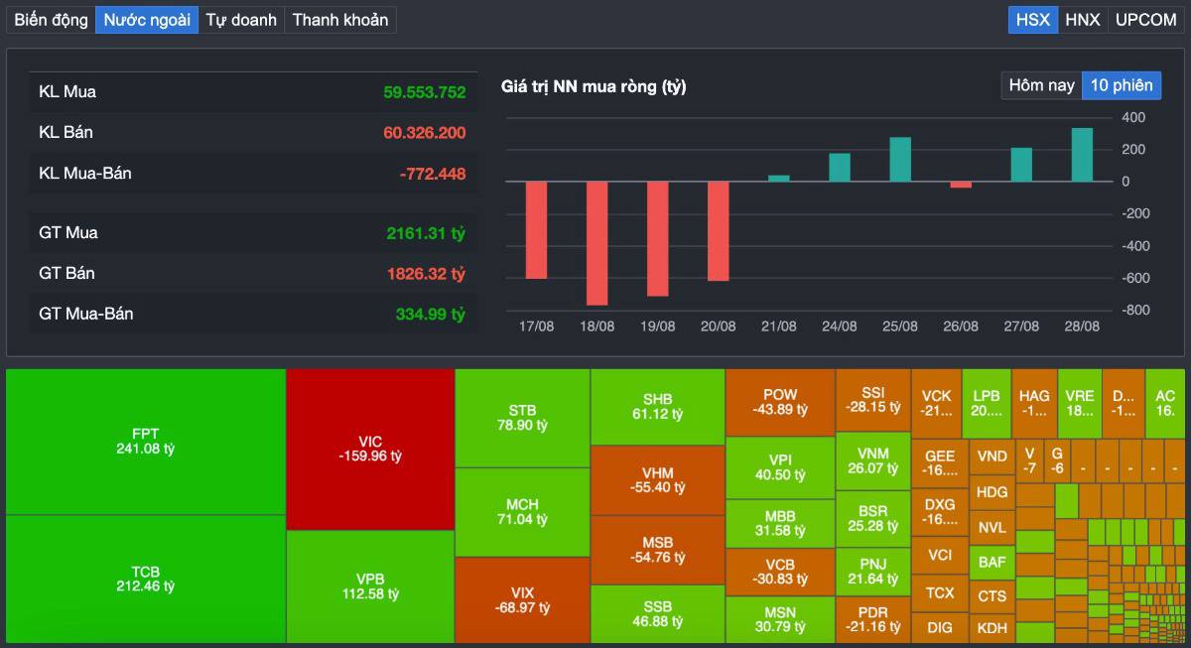Click the KL Mua-Bán value -772.448
Viewport: 1191px width, 648px height.
click(x=433, y=174)
